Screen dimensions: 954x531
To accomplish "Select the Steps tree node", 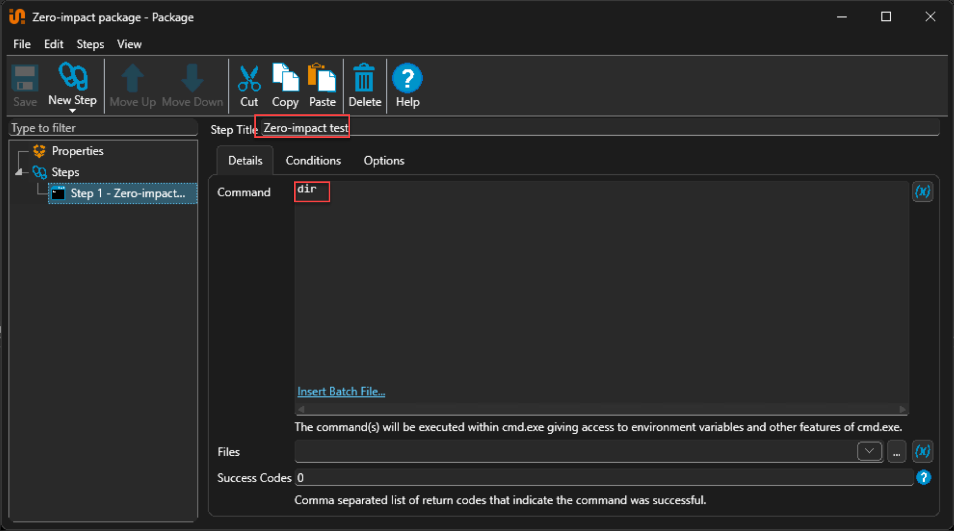I will click(66, 172).
